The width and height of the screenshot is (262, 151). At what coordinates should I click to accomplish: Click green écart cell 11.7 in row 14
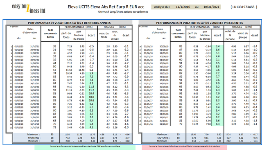click(91, 90)
